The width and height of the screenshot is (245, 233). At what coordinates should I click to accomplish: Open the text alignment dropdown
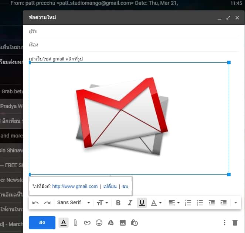174,203
